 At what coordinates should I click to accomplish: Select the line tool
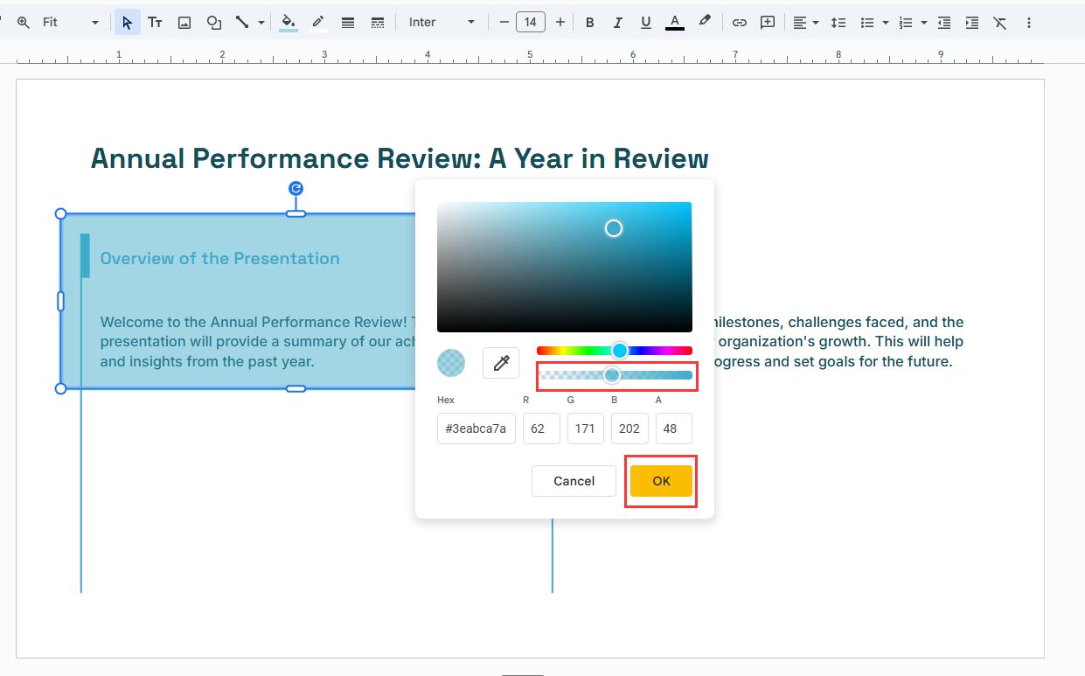[242, 23]
